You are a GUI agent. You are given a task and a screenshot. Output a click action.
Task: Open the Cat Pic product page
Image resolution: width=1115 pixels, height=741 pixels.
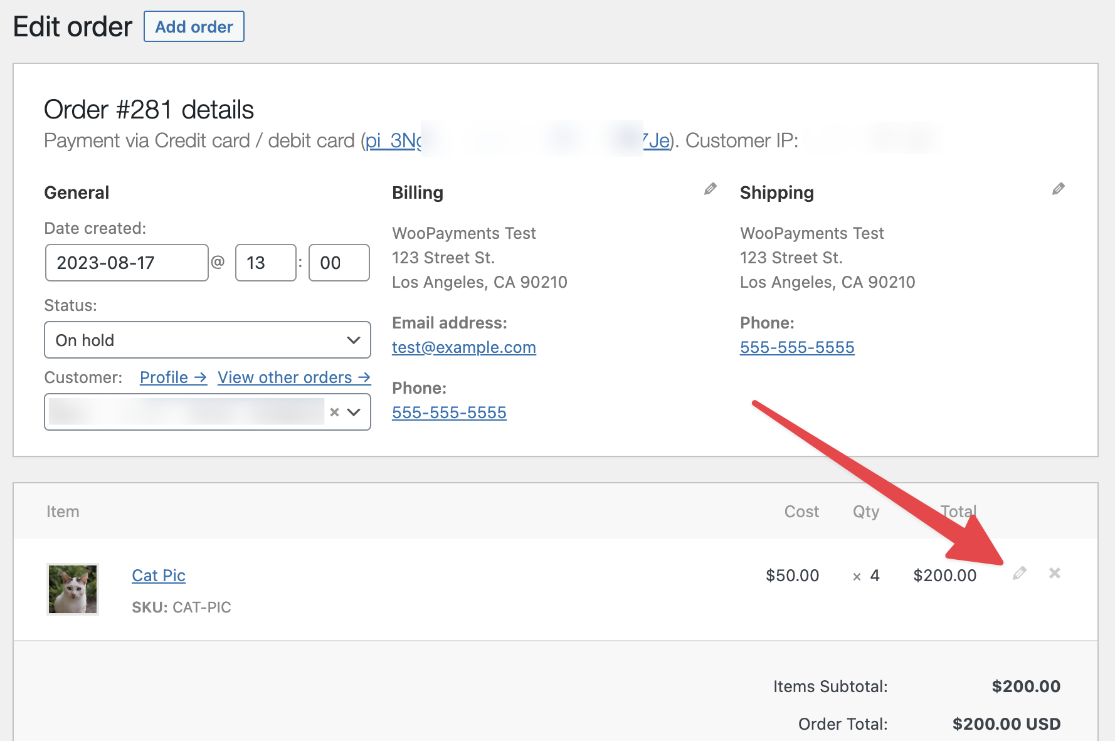[158, 575]
